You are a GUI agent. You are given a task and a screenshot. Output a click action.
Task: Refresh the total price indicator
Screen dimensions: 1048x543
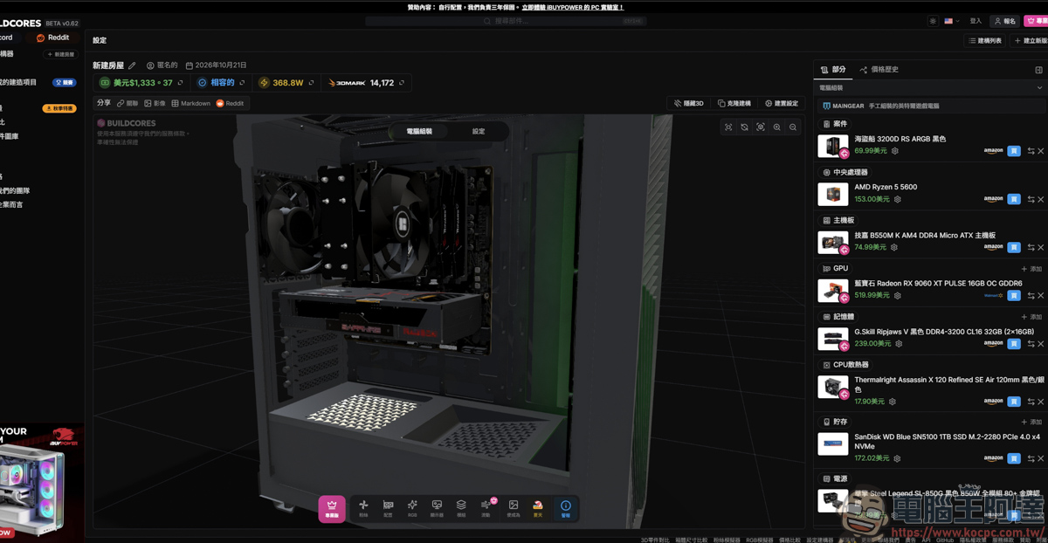[181, 83]
